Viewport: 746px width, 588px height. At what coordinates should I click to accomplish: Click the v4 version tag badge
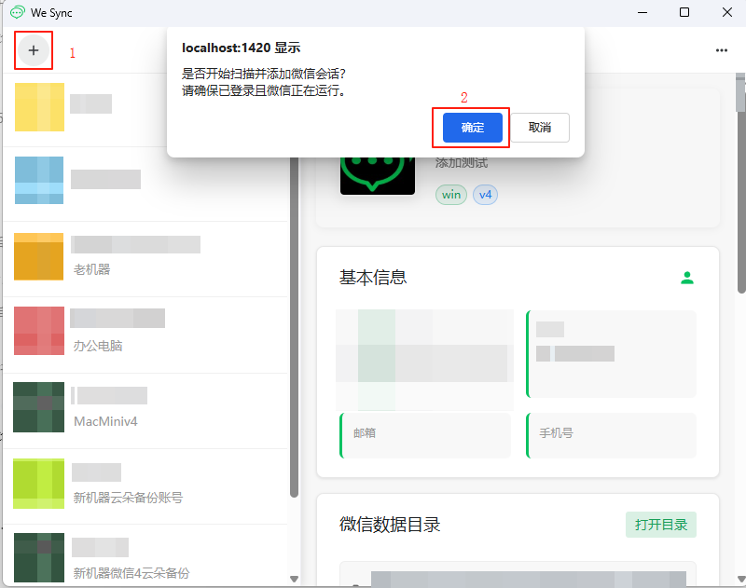pos(485,195)
